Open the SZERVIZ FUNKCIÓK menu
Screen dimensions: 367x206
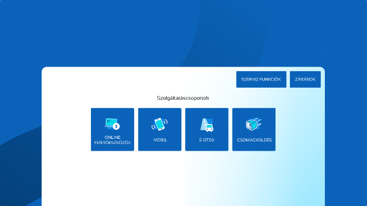point(261,79)
